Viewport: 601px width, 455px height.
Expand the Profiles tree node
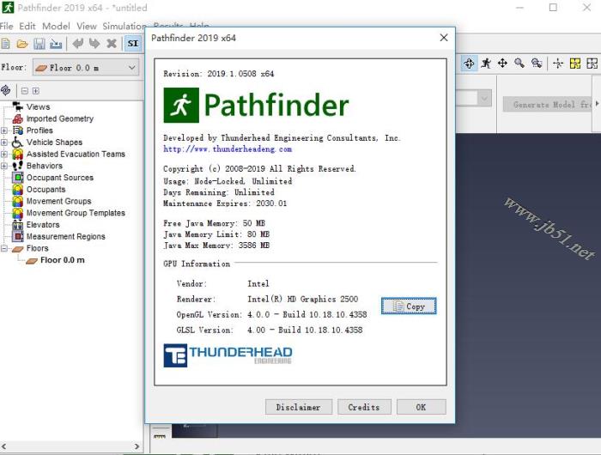pos(4,130)
